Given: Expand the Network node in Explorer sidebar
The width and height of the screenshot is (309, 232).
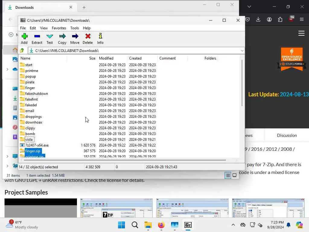Looking at the screenshot, I should [8, 166].
